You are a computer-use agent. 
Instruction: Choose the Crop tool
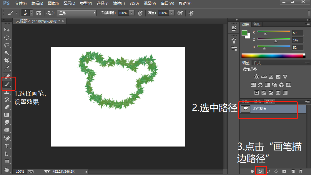7,60
